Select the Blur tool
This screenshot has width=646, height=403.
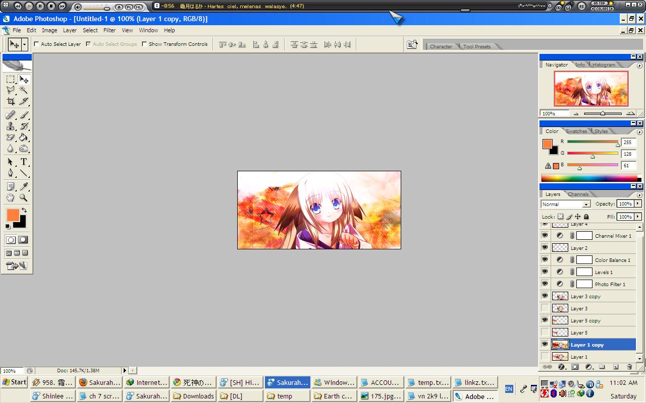10,148
